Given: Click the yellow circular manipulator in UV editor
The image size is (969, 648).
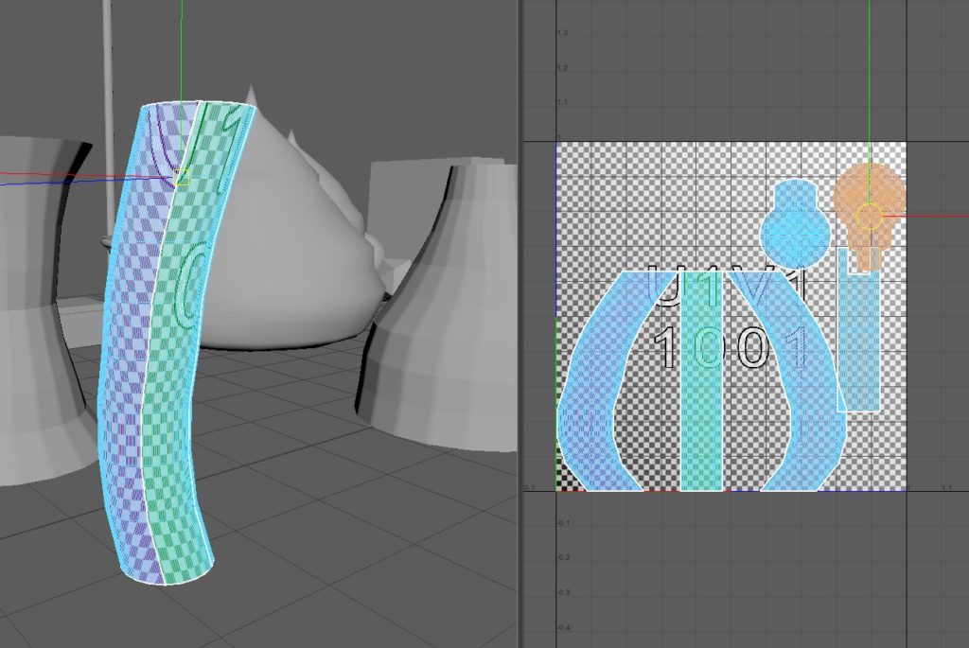Looking at the screenshot, I should 869,218.
